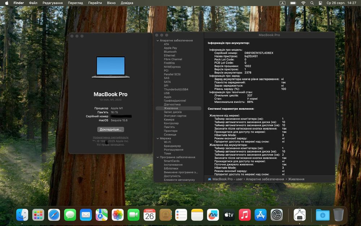Screen dimensions: 361x226
Task: Click the MacBook Pro laptop image
Action: click(x=111, y=67)
